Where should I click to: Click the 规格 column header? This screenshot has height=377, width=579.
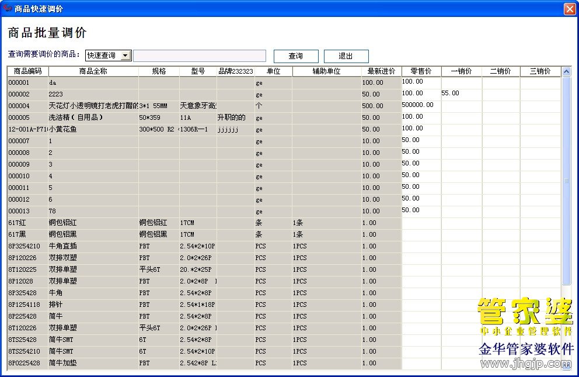[x=159, y=71]
